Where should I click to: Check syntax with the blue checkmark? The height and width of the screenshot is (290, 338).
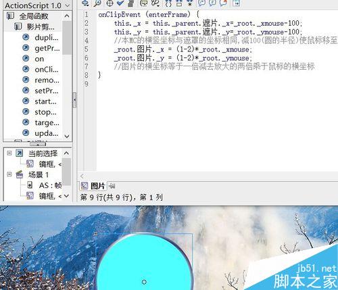(x=120, y=3)
